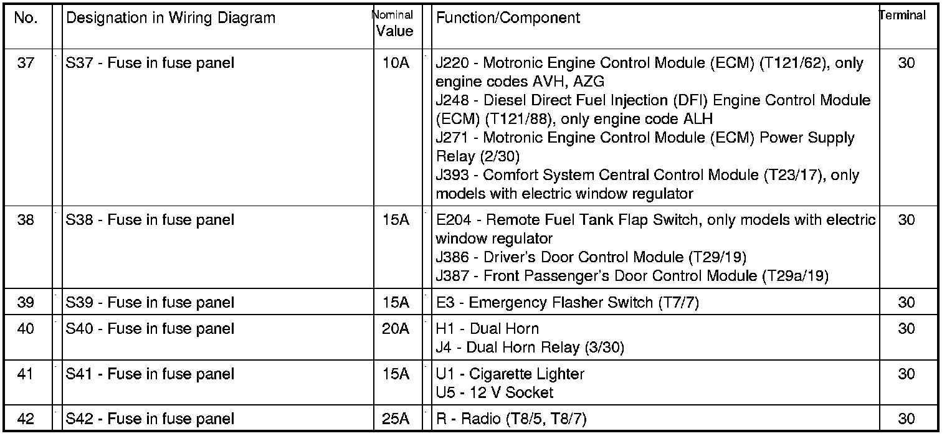
Task: Select the "S37 - Fuse in fuse panel" cell
Action: point(150,63)
